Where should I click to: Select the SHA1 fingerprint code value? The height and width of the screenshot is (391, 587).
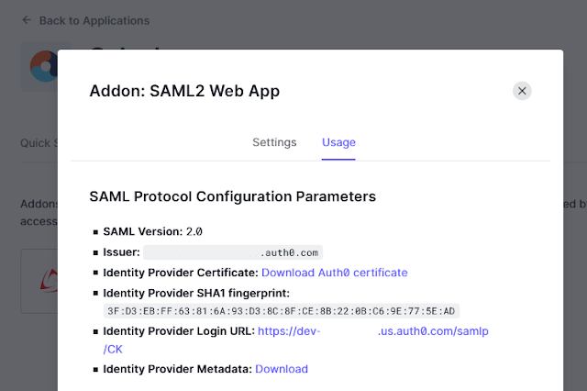coord(282,311)
